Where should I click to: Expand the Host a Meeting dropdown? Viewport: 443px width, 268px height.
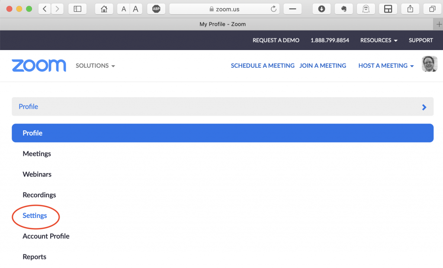pos(386,66)
